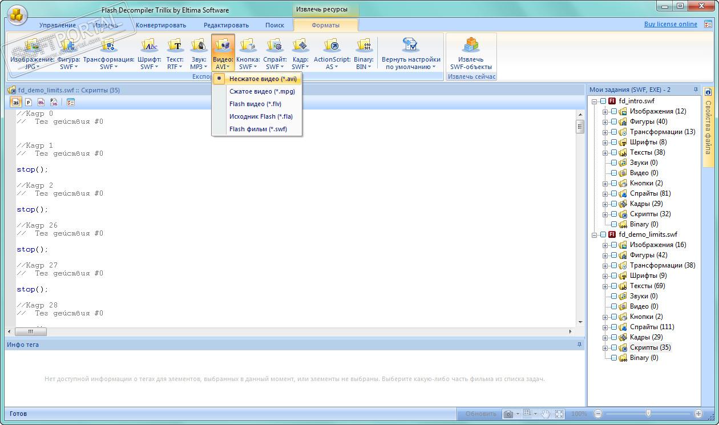Expand the Скрипты (32) node

tap(605, 214)
